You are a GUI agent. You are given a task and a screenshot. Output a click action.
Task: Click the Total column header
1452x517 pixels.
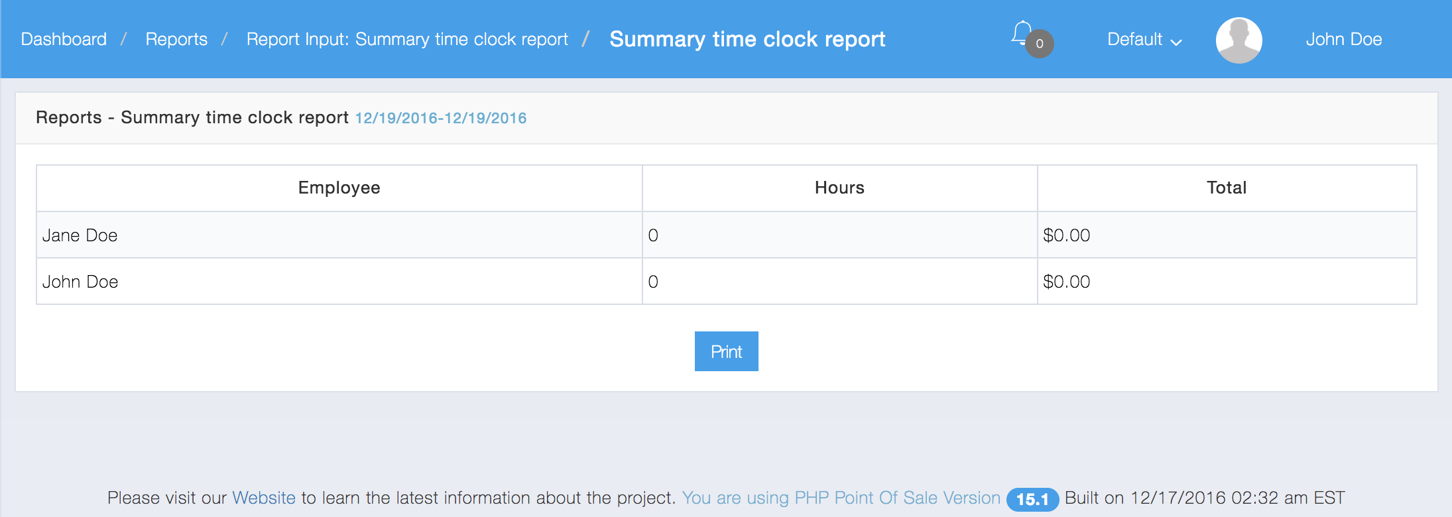pos(1227,188)
